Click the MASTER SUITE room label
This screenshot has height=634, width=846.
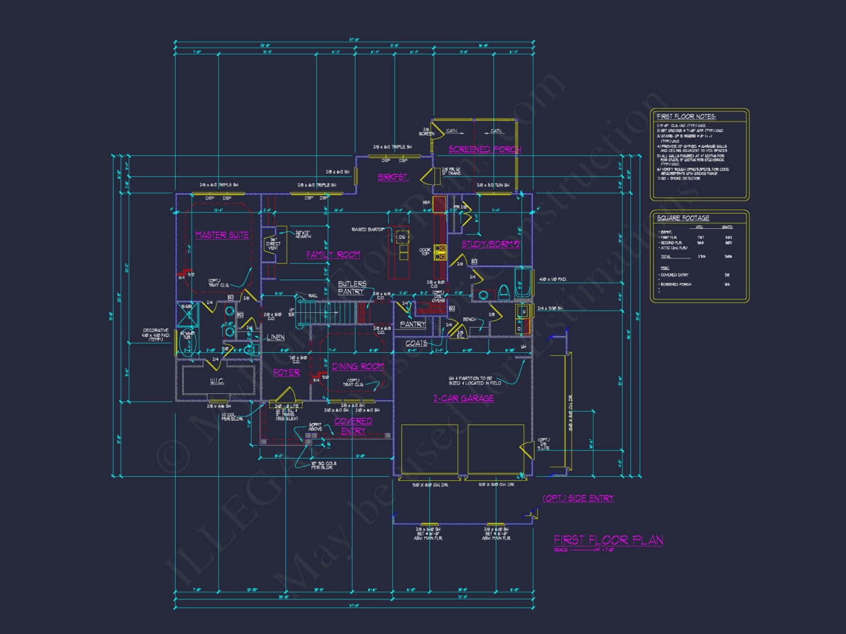point(221,235)
